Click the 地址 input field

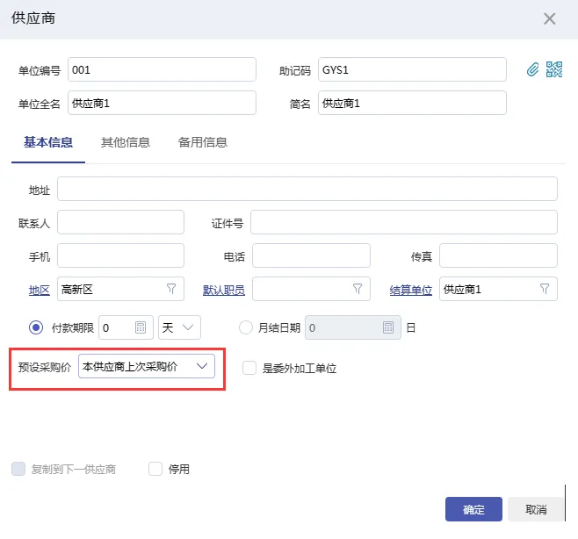tap(307, 189)
